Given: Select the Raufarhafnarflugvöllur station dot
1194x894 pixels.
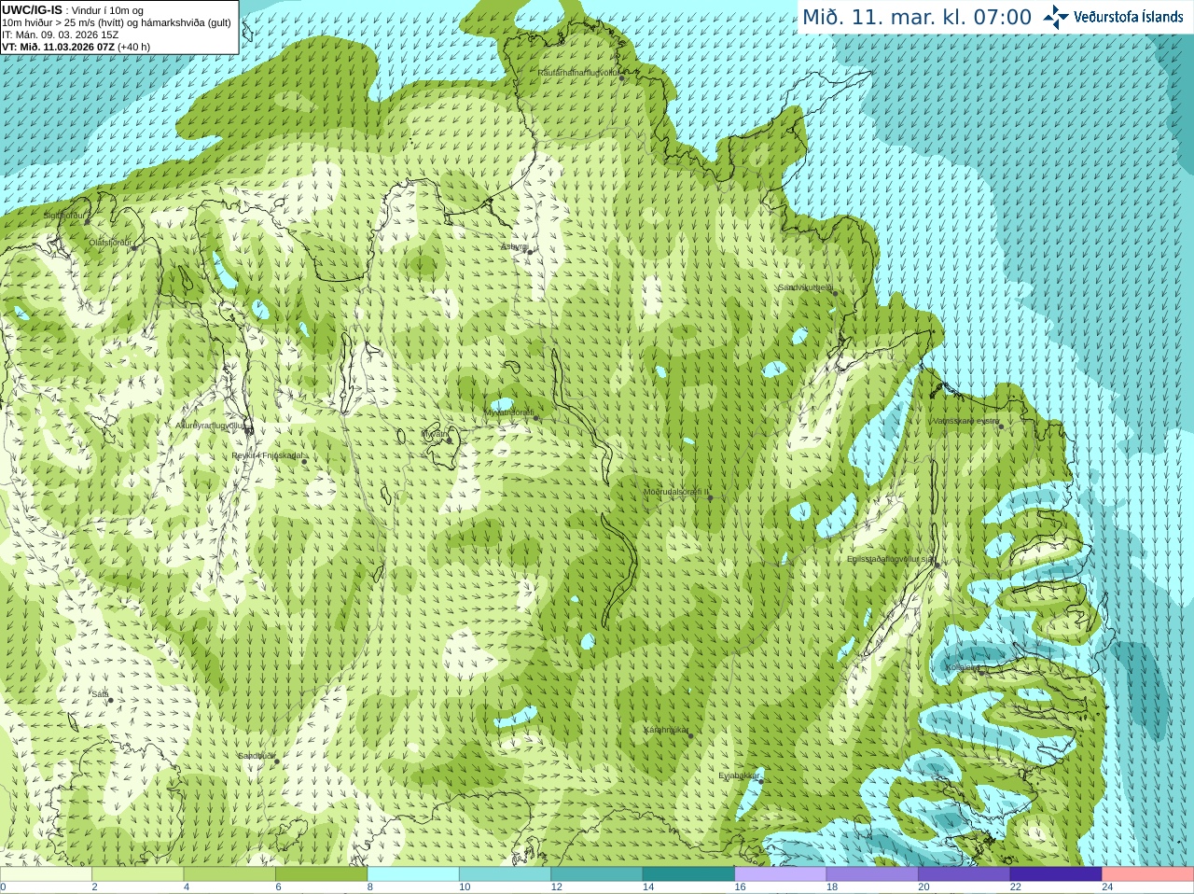Looking at the screenshot, I should pyautogui.click(x=622, y=78).
